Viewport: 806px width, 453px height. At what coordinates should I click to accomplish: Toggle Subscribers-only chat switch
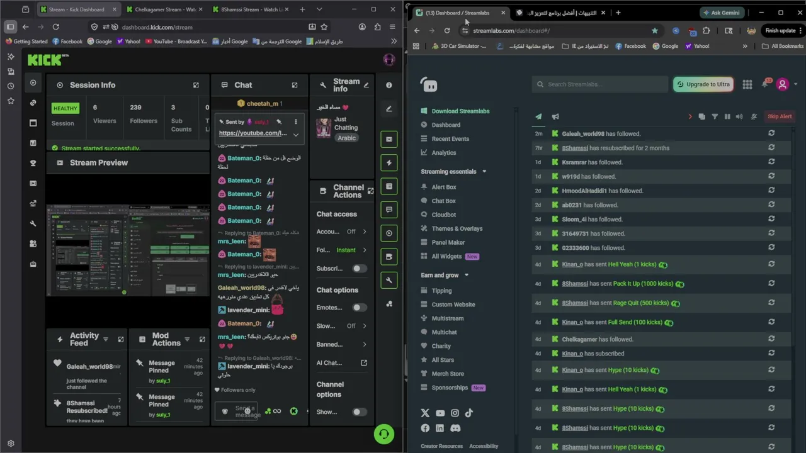[359, 269]
